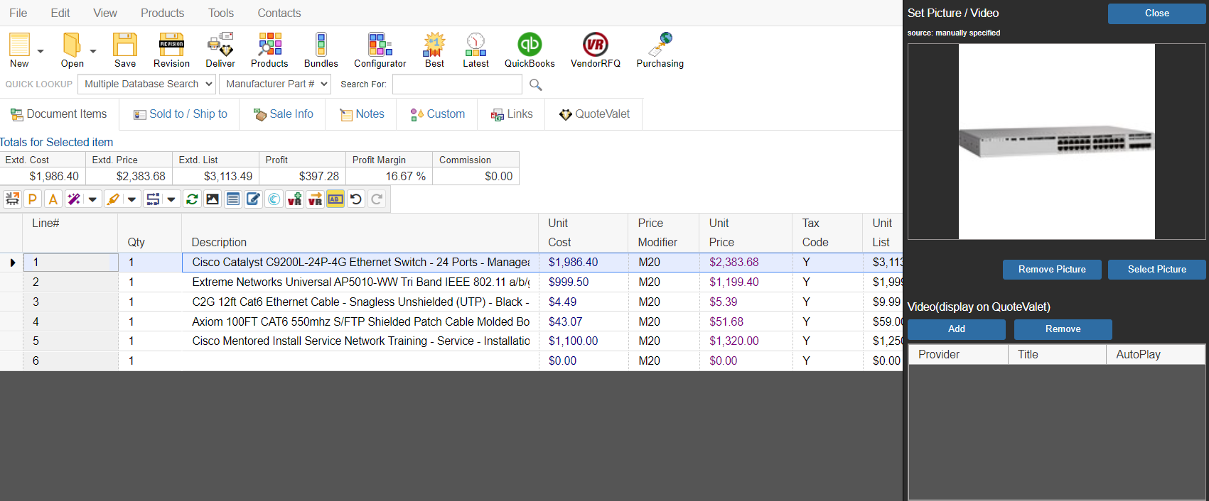This screenshot has width=1209, height=501.
Task: Open the Products menu
Action: (162, 13)
